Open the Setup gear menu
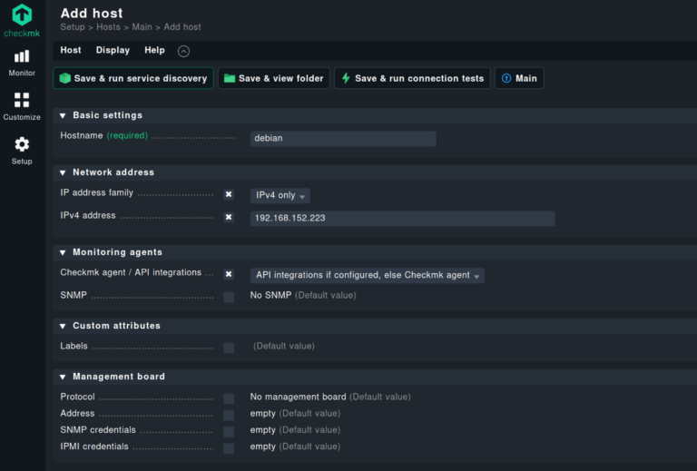This screenshot has width=697, height=471. (22, 150)
